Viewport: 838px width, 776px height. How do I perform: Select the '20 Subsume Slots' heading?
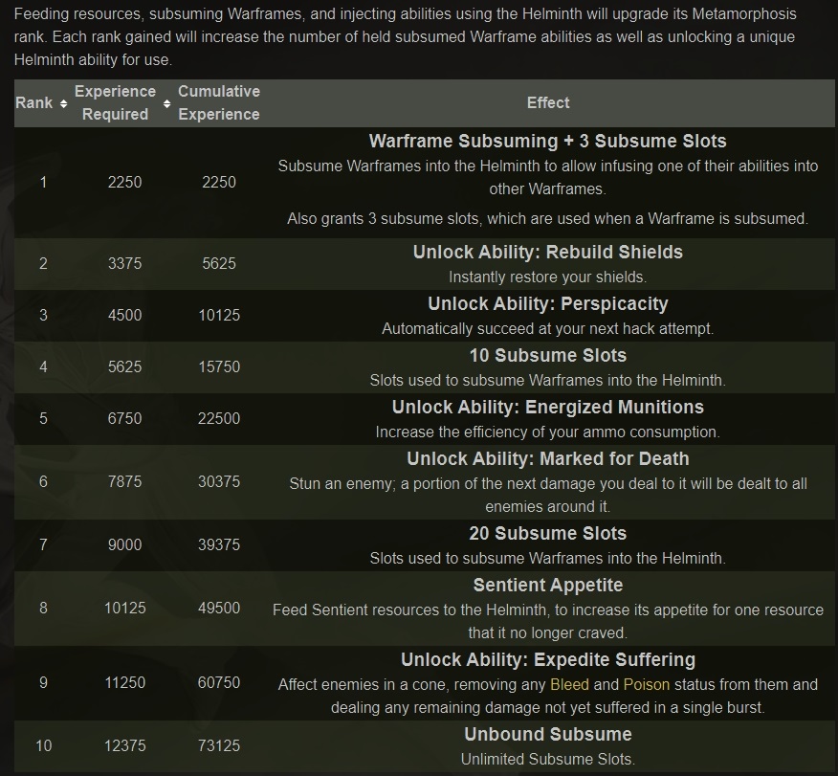point(548,533)
